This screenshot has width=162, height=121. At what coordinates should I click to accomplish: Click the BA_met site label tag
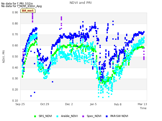(28, 11)
